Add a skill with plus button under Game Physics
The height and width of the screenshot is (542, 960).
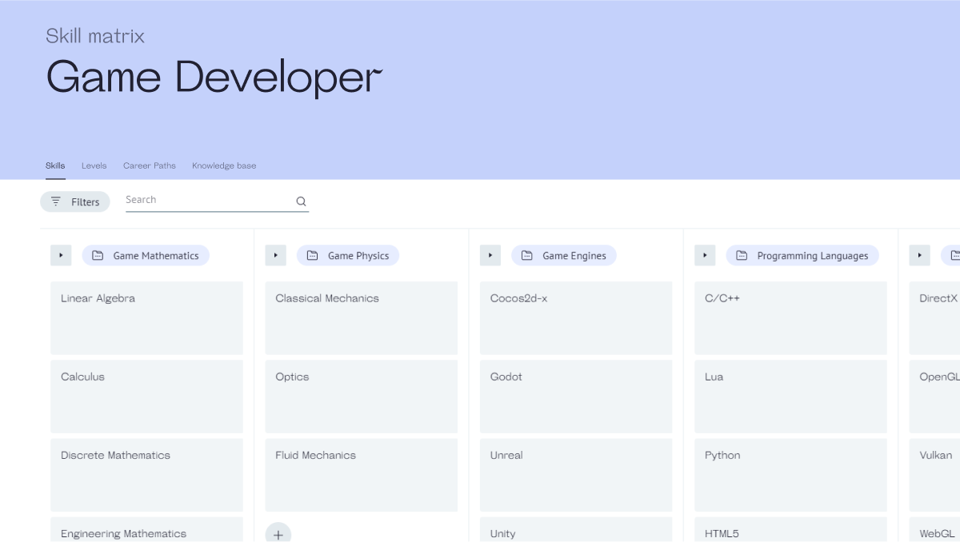pos(278,534)
